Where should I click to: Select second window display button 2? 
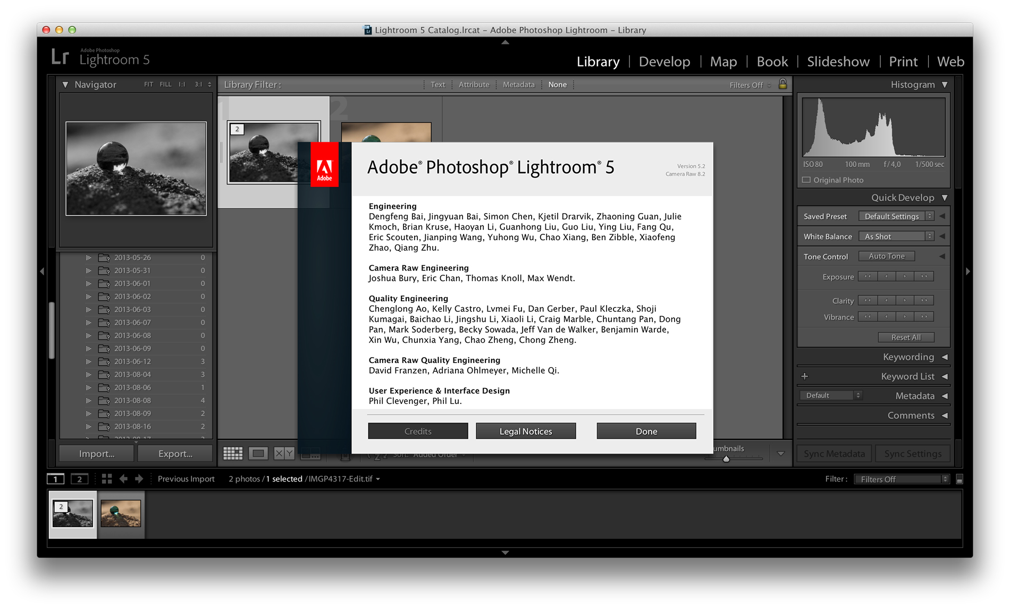click(x=79, y=479)
